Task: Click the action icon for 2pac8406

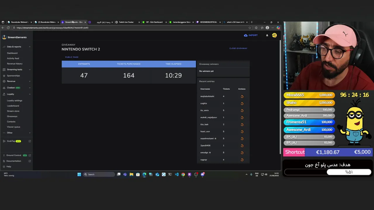Action: coord(242,146)
